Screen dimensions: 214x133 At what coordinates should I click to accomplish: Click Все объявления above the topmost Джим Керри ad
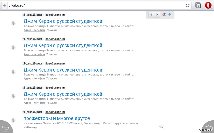55,15
